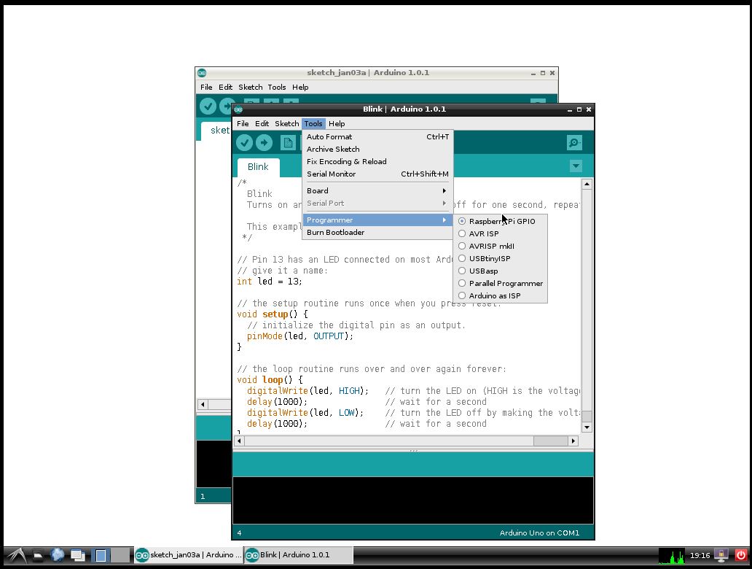This screenshot has width=752, height=569.
Task: Launch file manager from taskbar
Action: pos(37,556)
